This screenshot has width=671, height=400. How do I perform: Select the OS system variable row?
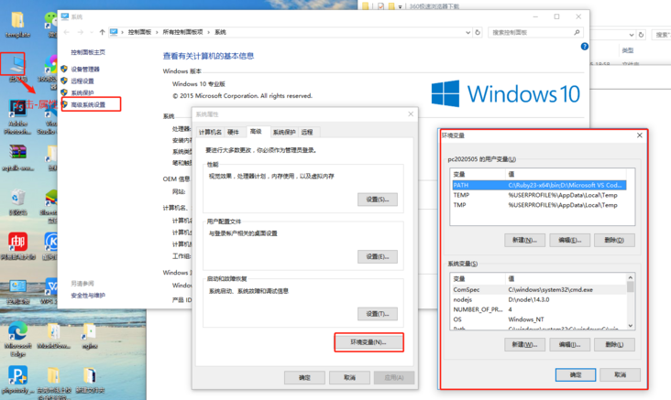click(x=539, y=319)
